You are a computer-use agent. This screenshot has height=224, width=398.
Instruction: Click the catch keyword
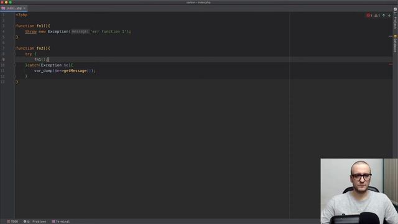click(33, 65)
